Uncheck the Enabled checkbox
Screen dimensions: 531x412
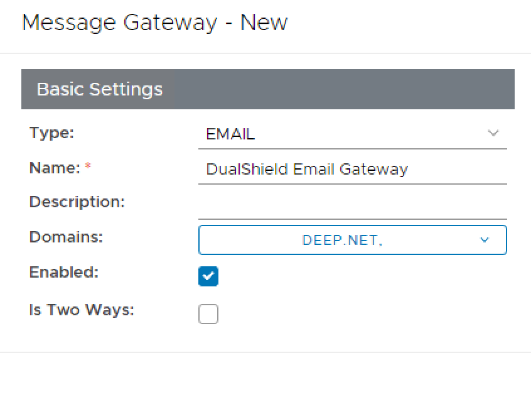[208, 276]
